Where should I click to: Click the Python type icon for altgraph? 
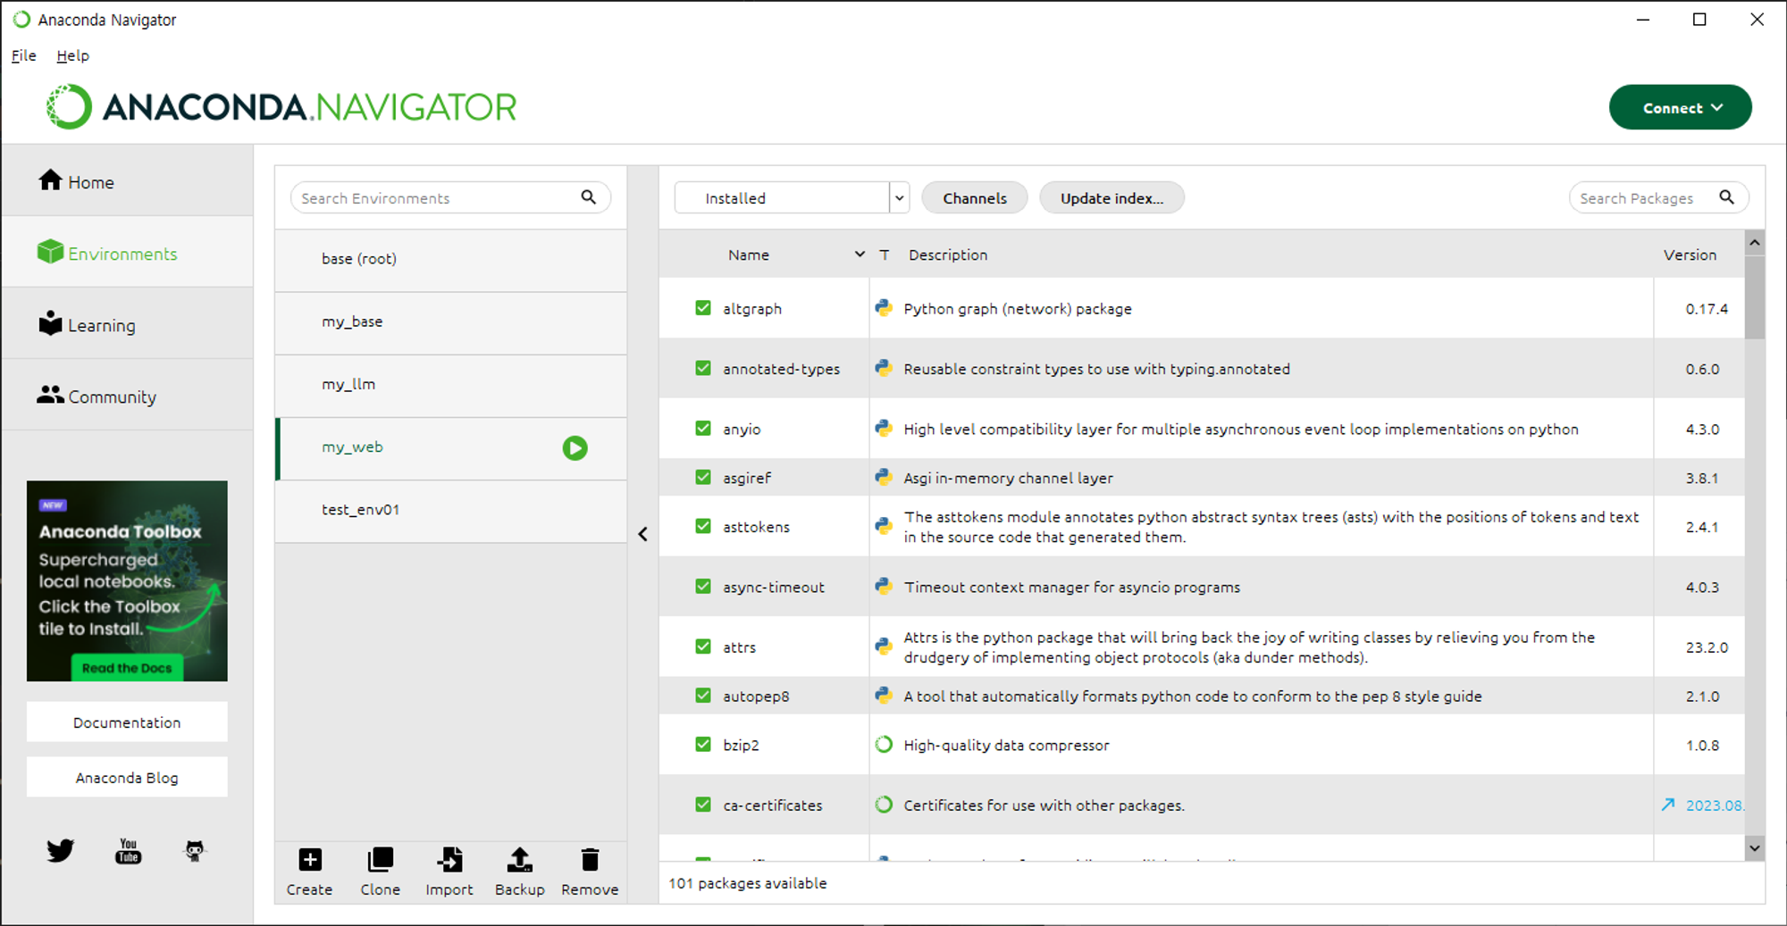(884, 308)
